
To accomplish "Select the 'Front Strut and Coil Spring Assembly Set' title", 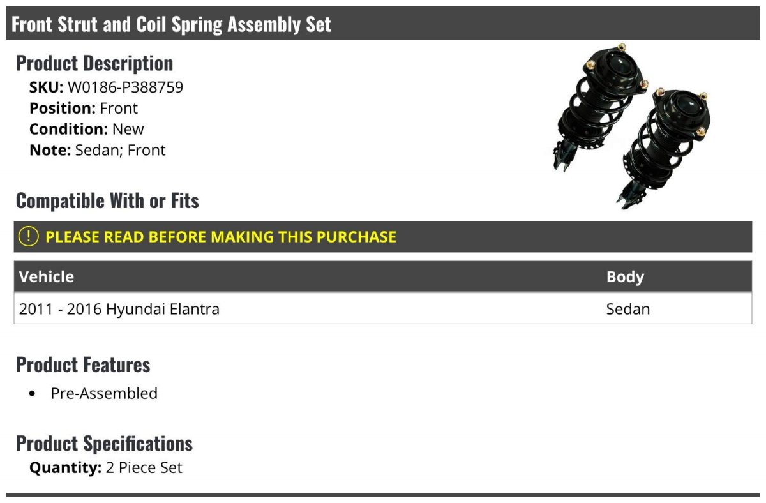I will point(172,24).
